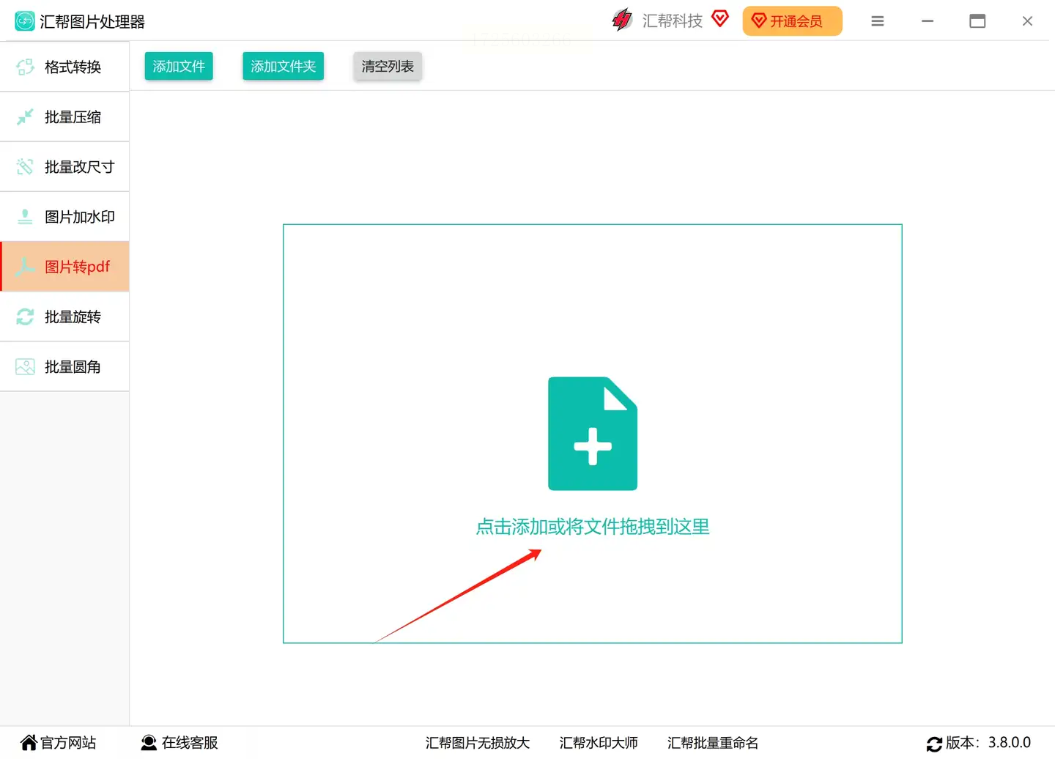Screen dimensions: 1055x759
Task: Click the 添加文件夹 button
Action: (x=284, y=66)
